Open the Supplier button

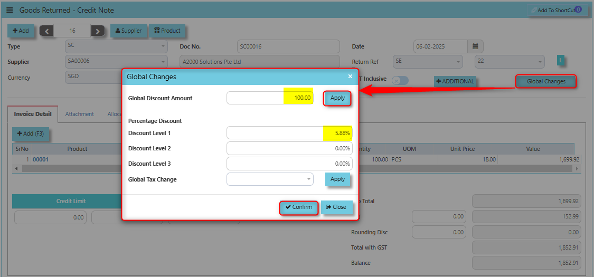[x=128, y=31]
